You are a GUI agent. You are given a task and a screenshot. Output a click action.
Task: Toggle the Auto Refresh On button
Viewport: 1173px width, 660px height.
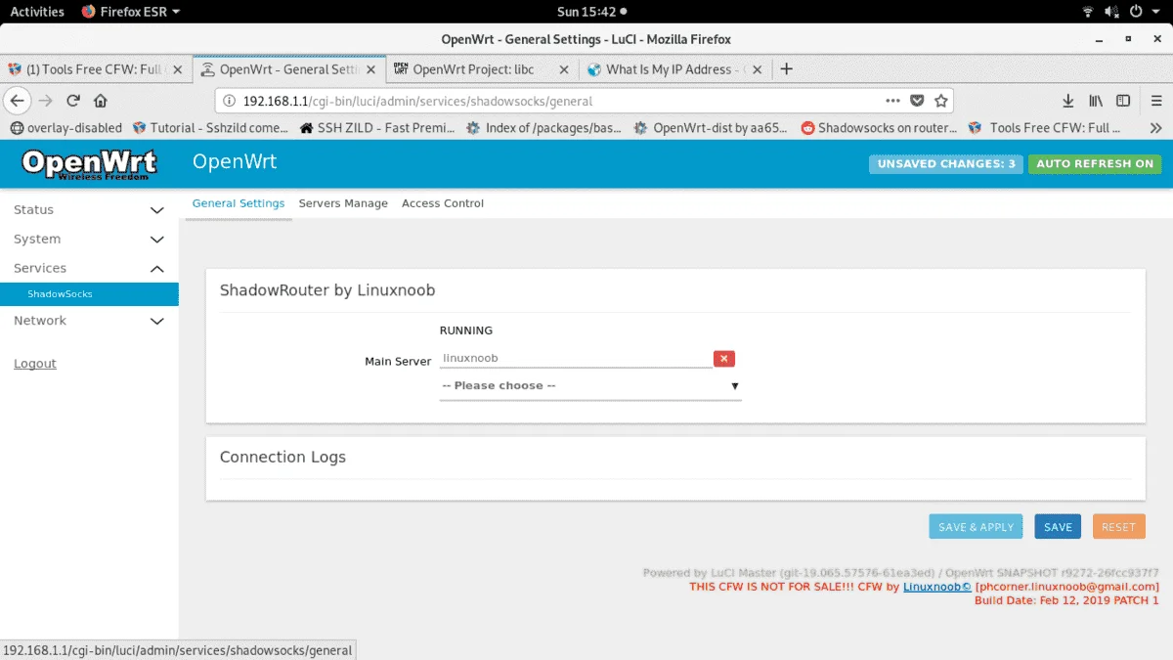pyautogui.click(x=1095, y=164)
